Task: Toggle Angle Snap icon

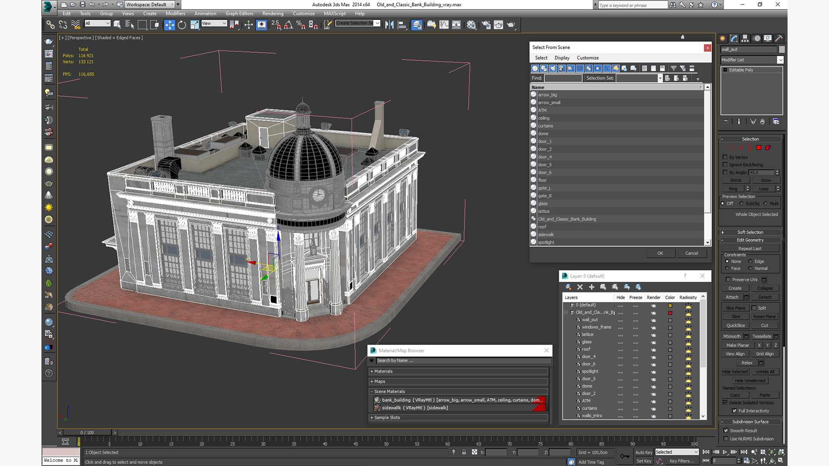Action: click(288, 25)
